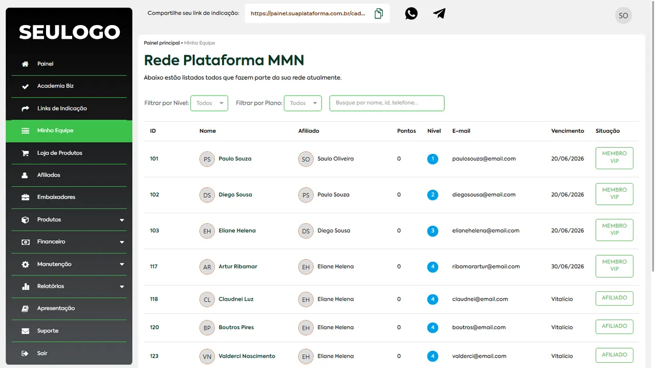Click the Minha Equipe list icon
The width and height of the screenshot is (655, 368).
click(x=25, y=131)
